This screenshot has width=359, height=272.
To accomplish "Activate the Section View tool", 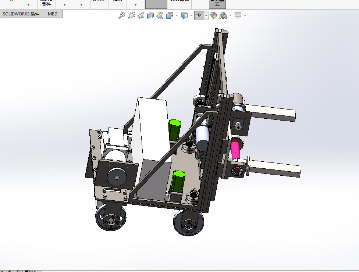I will click(150, 15).
